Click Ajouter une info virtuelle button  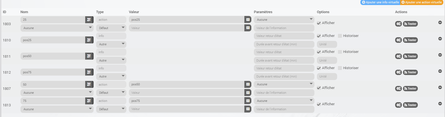[380, 2]
